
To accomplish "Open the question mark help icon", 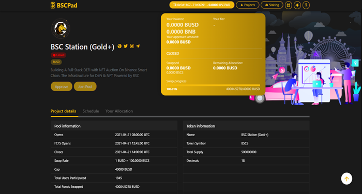I will [x=306, y=5].
